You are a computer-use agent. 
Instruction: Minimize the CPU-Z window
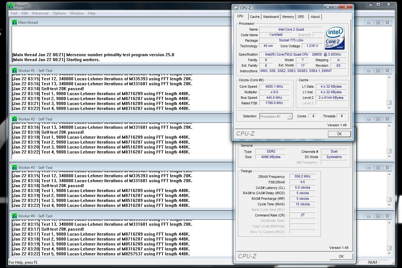[328, 7]
